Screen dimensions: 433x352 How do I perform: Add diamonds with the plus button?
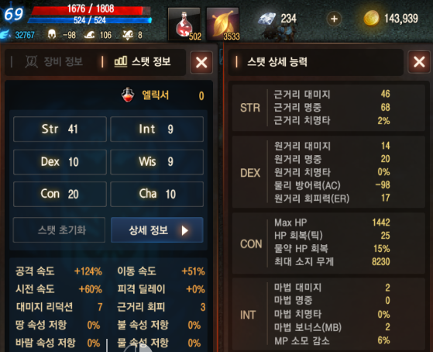tap(334, 19)
